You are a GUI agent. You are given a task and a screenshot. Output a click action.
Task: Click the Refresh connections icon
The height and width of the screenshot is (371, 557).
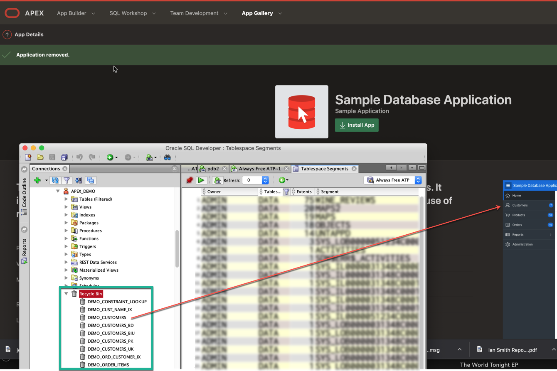pyautogui.click(x=55, y=180)
